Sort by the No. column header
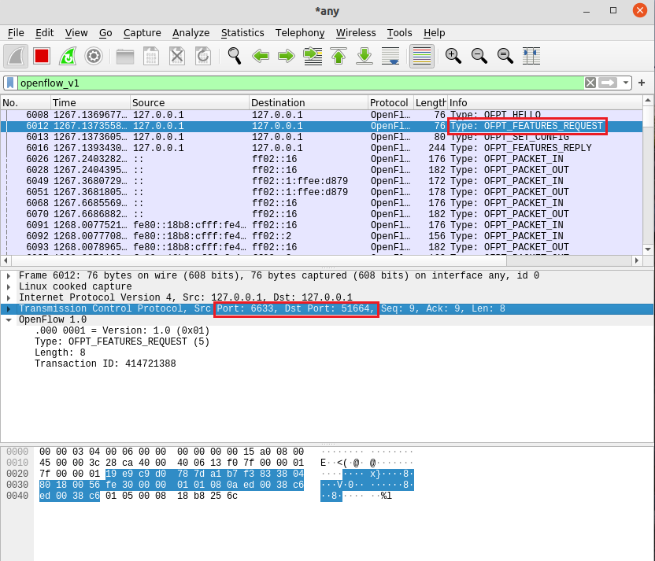 (25, 103)
